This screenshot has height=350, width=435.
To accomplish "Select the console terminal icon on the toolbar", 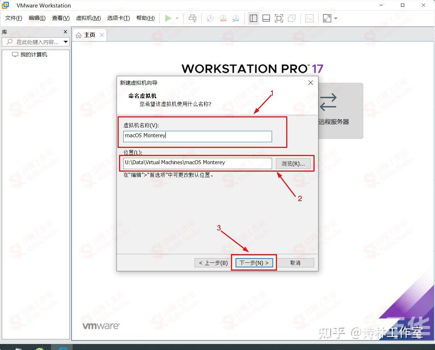I will point(309,18).
